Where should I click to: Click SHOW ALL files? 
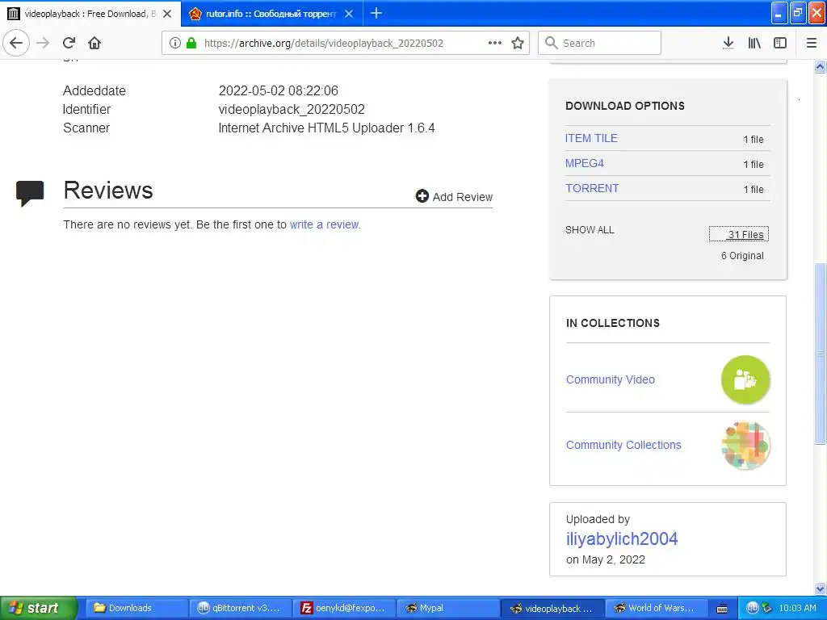(590, 230)
